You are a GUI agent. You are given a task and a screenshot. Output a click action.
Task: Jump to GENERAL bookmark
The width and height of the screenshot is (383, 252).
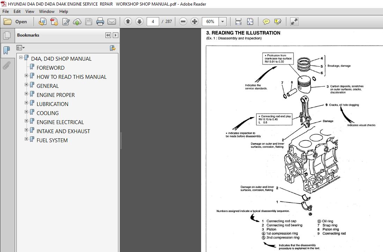47,86
